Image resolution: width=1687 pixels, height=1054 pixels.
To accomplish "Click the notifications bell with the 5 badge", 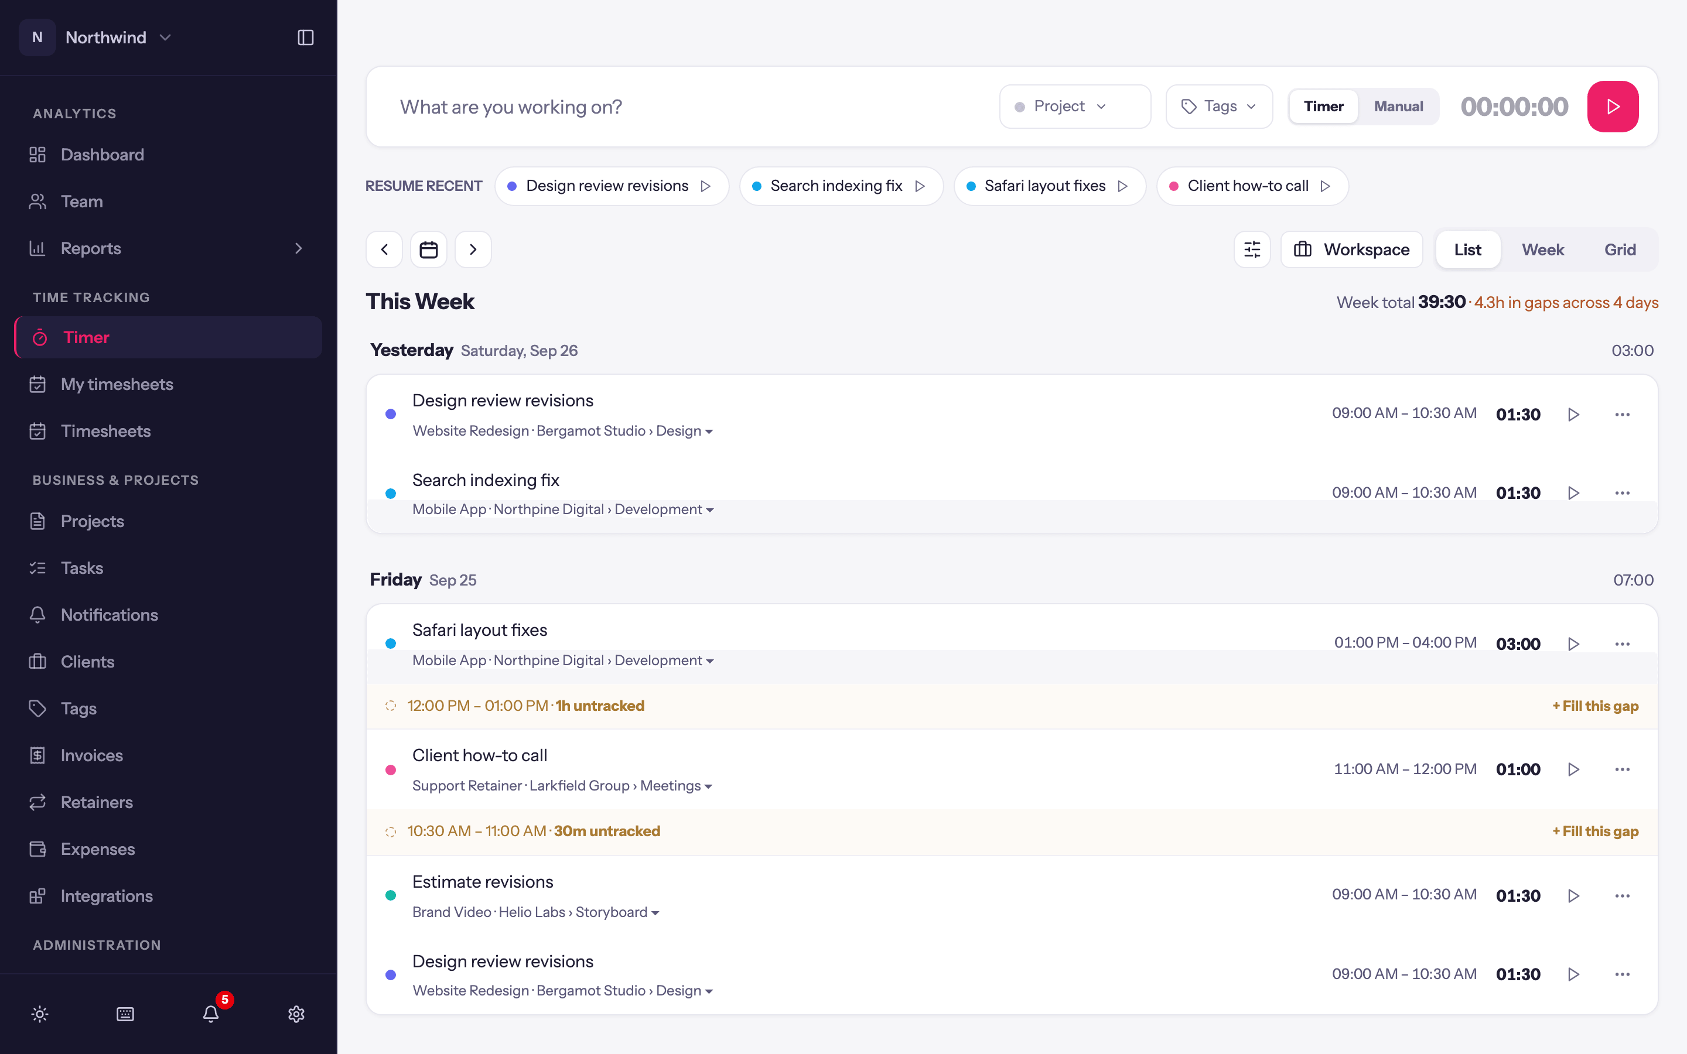I will pos(211,1014).
